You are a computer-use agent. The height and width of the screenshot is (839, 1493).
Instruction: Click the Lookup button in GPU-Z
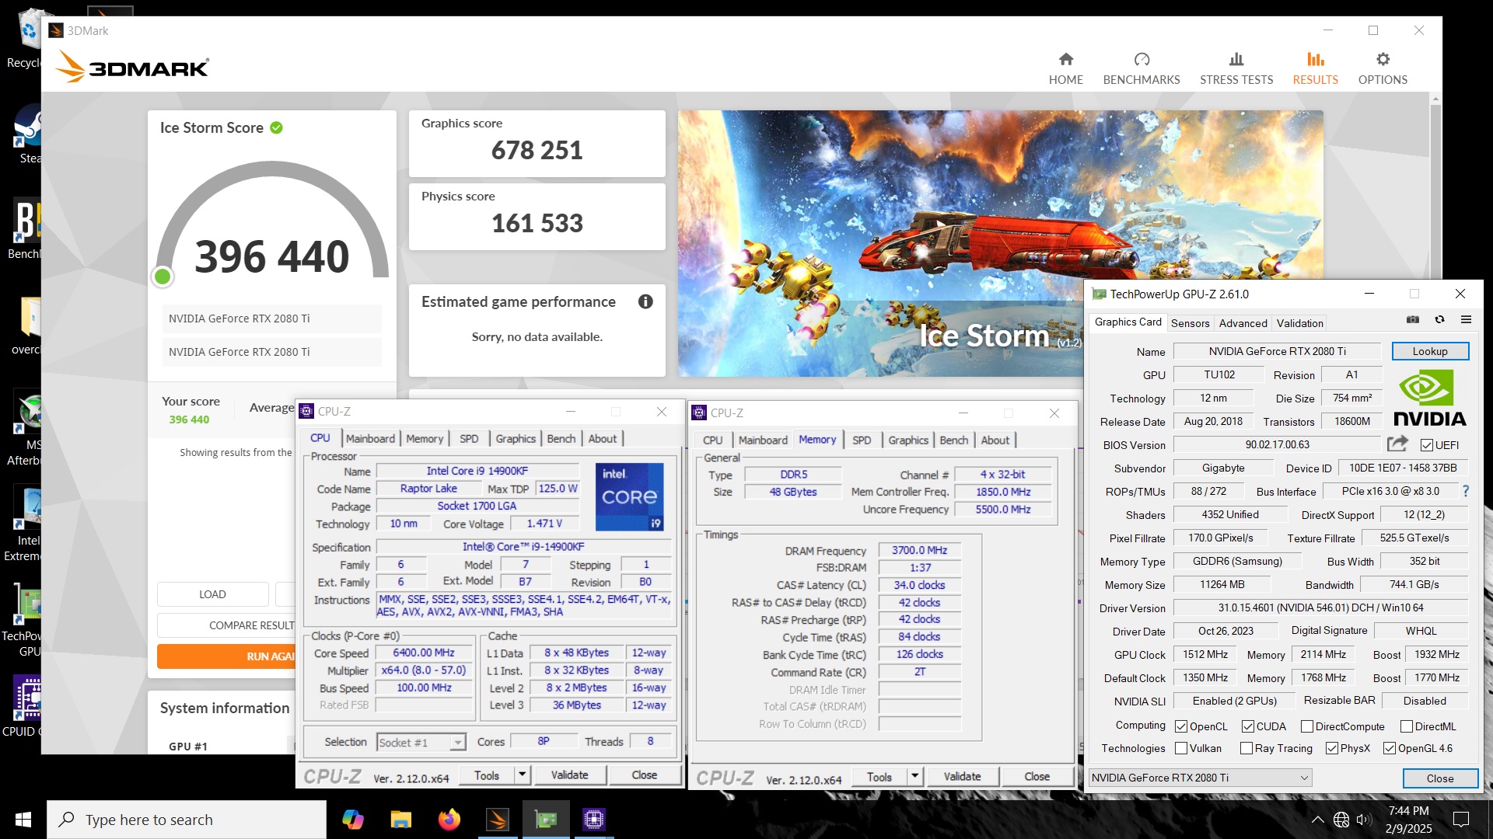click(1430, 351)
